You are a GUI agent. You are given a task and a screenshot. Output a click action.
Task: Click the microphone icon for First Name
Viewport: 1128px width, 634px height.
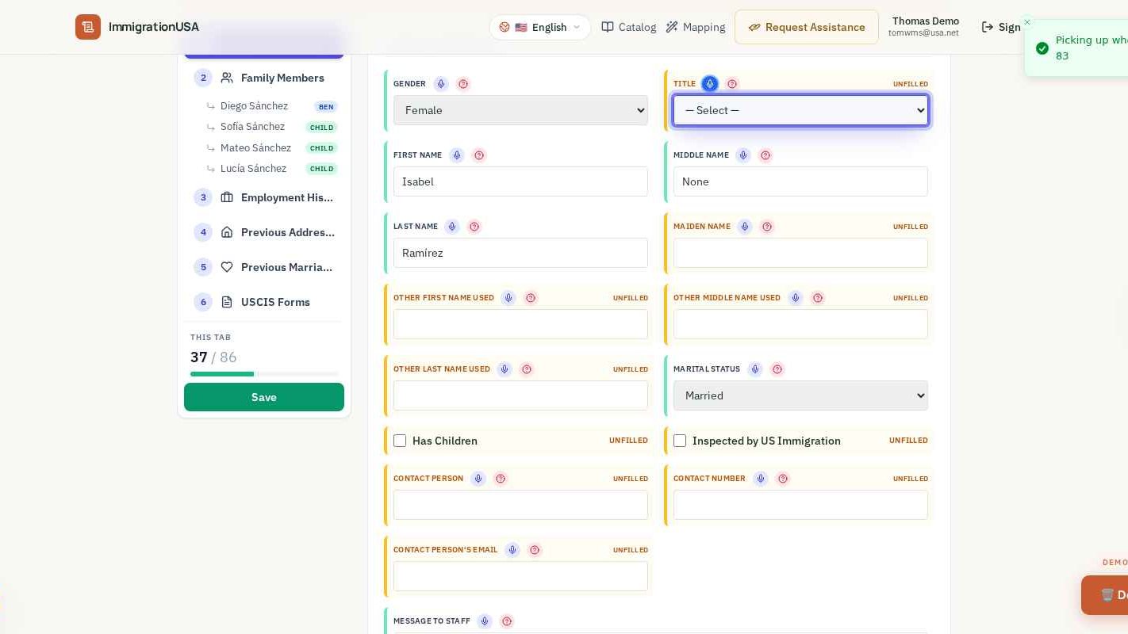(x=457, y=155)
